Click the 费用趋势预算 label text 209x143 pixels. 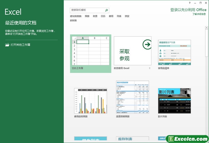pos(81,116)
